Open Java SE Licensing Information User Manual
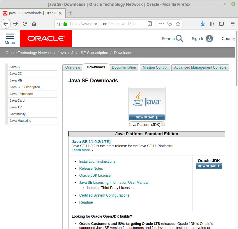The width and height of the screenshot is (238, 229). click(x=114, y=183)
